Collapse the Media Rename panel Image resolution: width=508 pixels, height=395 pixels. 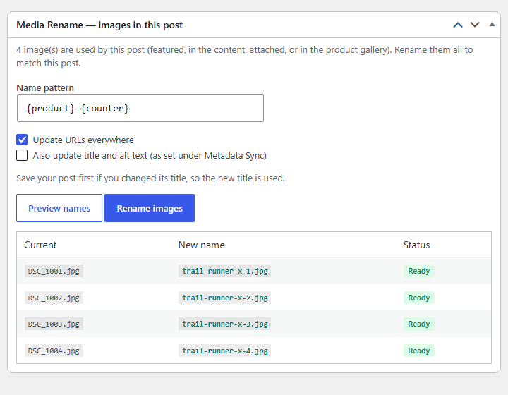[492, 24]
